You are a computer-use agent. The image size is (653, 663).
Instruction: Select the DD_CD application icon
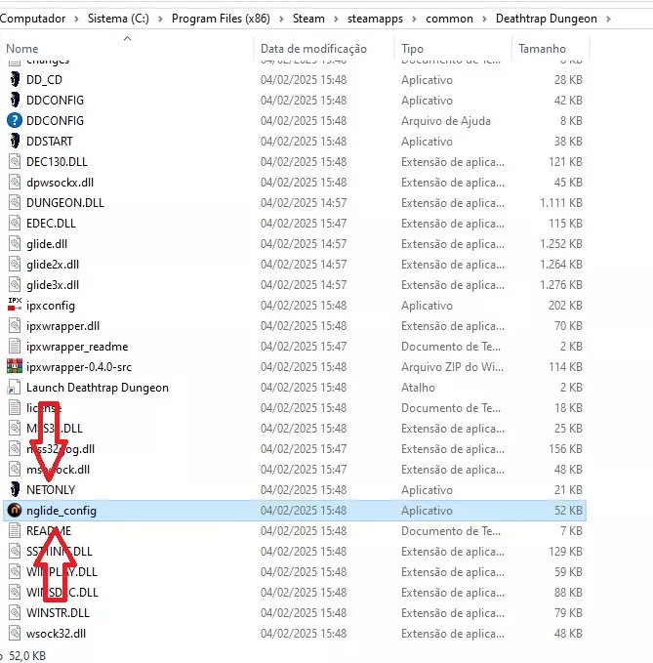(15, 79)
